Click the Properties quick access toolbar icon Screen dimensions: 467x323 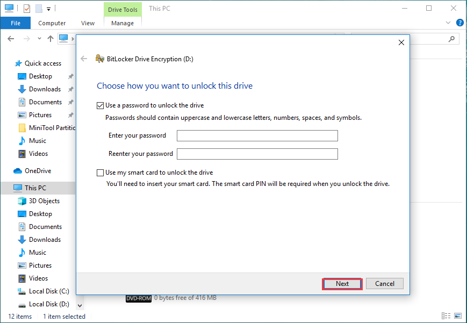tap(27, 9)
